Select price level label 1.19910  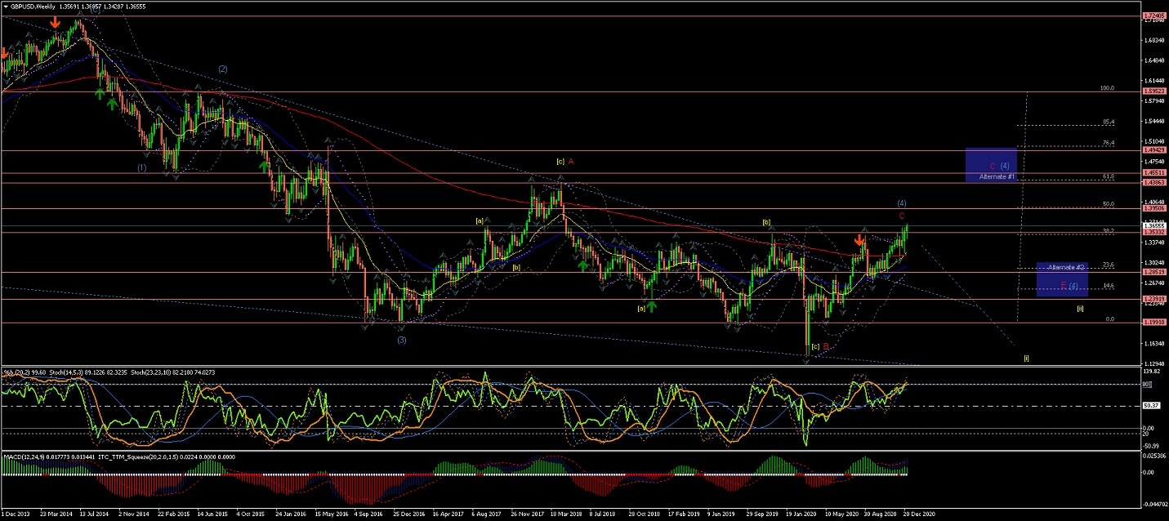pyautogui.click(x=1155, y=323)
